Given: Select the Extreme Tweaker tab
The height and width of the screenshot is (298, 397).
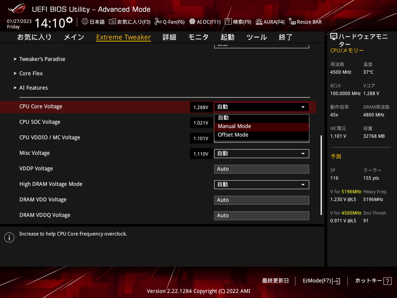Looking at the screenshot, I should pyautogui.click(x=124, y=37).
